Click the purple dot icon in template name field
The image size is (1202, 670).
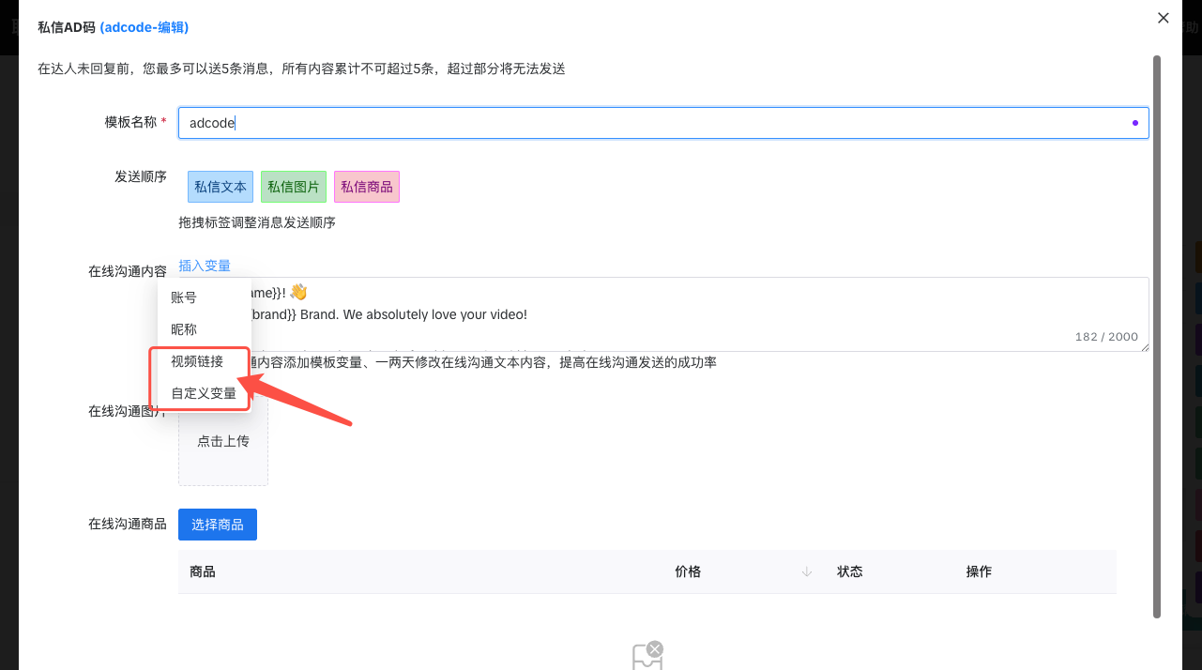pos(1135,123)
